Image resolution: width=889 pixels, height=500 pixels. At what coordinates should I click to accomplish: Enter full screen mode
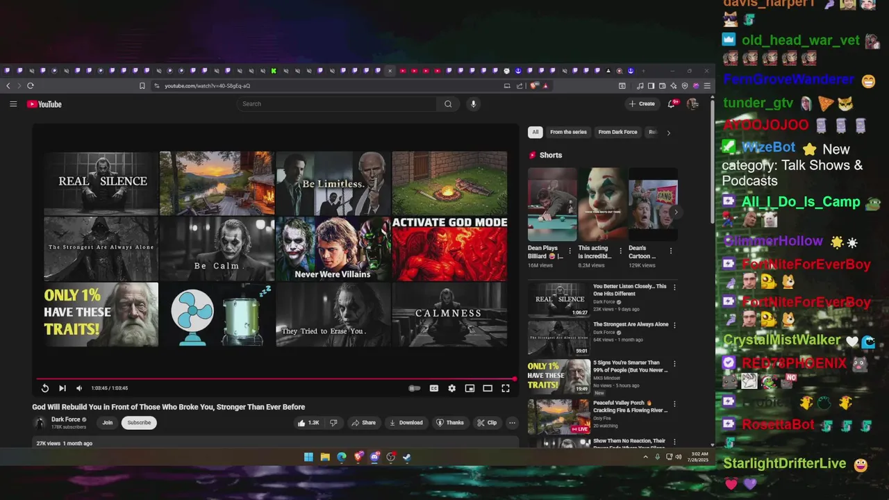[506, 388]
